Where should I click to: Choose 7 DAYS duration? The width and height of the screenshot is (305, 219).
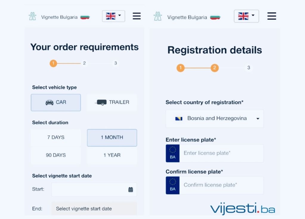tap(56, 137)
